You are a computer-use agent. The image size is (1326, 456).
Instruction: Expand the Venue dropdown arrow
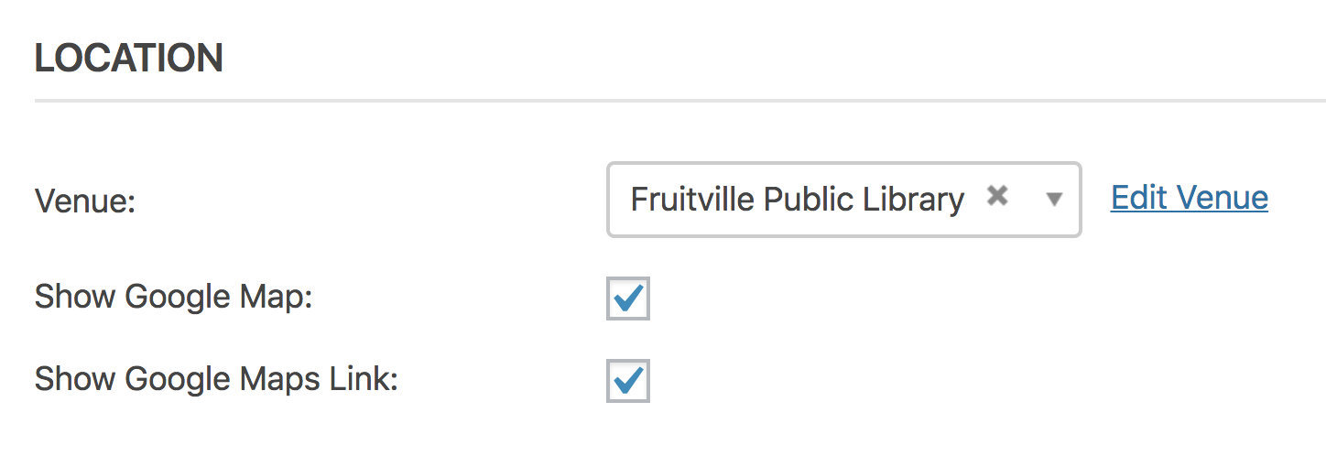coord(1054,199)
